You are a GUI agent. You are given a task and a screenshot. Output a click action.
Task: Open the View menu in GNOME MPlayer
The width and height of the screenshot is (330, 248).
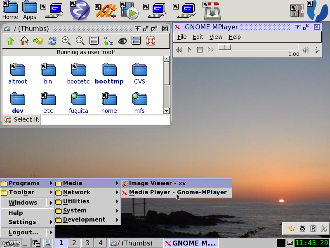[216, 37]
